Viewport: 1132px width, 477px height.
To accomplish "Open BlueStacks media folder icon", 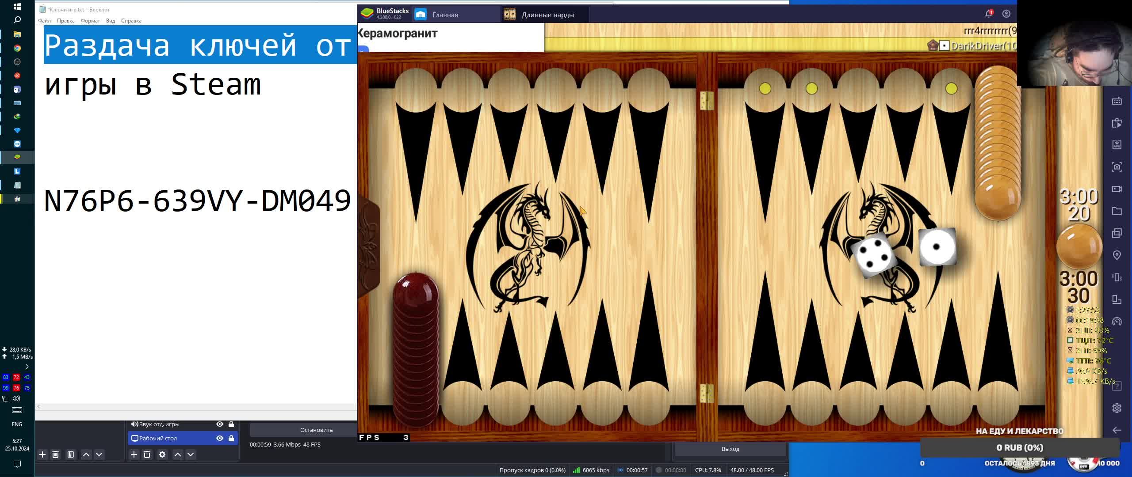I will point(1117,211).
